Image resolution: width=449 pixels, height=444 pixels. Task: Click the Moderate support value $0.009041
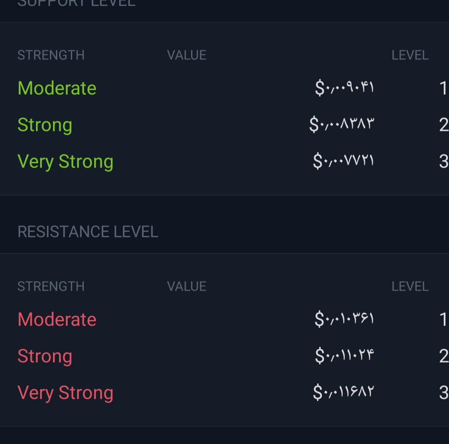(344, 88)
